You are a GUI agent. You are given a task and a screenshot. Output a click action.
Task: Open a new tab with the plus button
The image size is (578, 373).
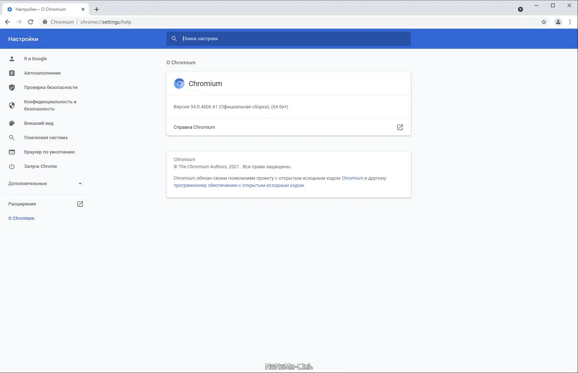pos(96,9)
